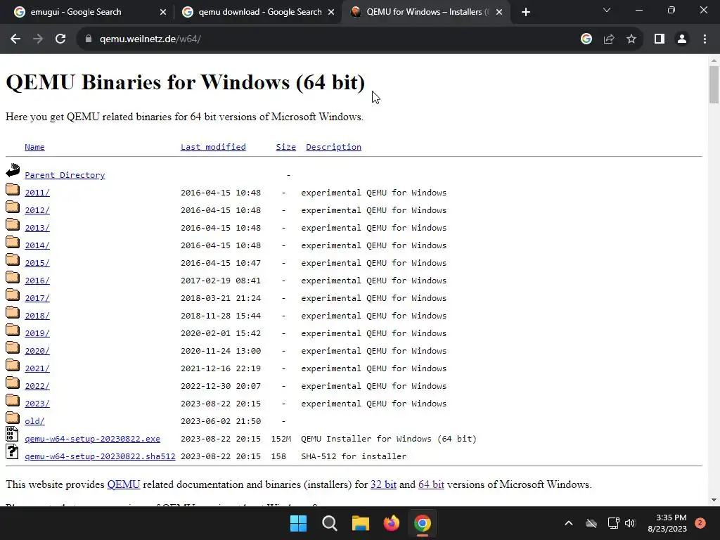The height and width of the screenshot is (540, 720).
Task: Click the Chrome taskbar icon
Action: pos(423,523)
